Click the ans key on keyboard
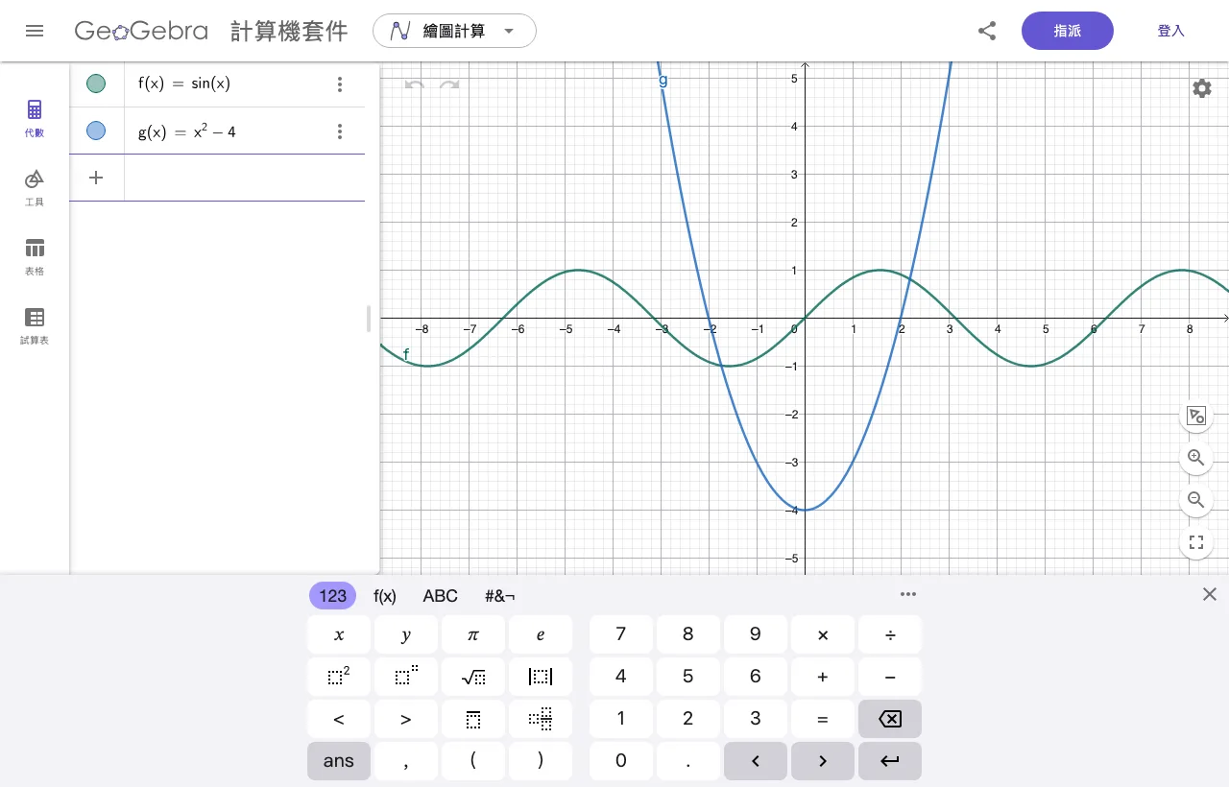The image size is (1229, 787). 339,761
